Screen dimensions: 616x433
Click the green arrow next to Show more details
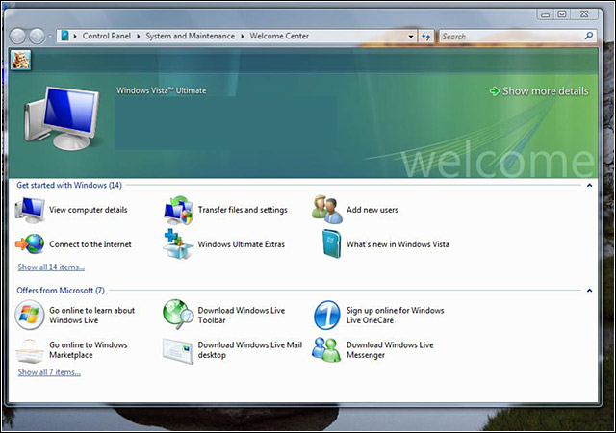tap(494, 91)
